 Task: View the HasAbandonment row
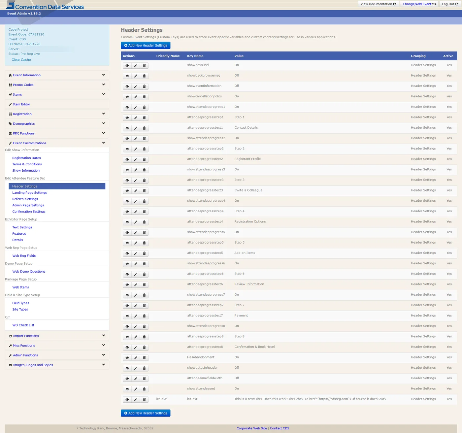click(x=127, y=358)
